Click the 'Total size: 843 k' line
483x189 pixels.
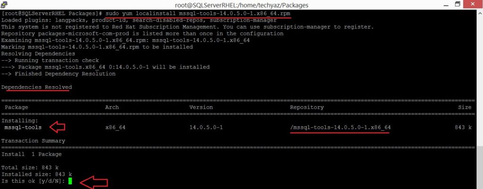(x=30, y=167)
